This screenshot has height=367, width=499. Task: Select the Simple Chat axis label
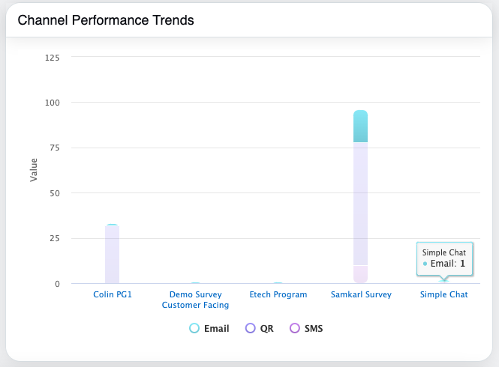443,294
